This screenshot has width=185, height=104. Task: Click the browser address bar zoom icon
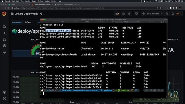click(157, 8)
